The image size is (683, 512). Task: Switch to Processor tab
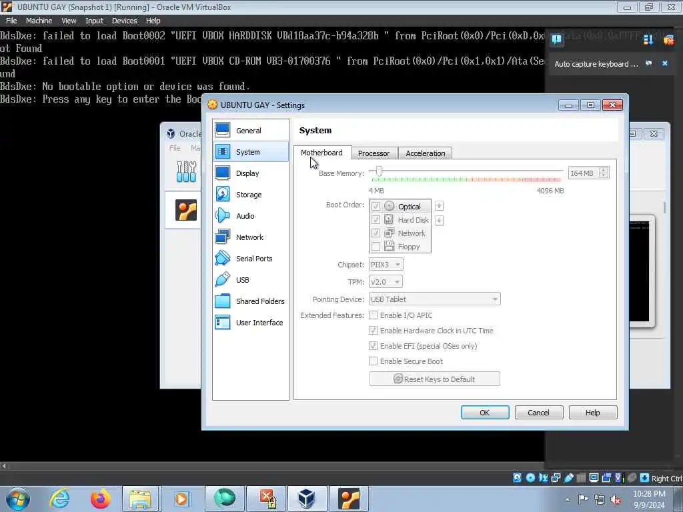point(374,153)
